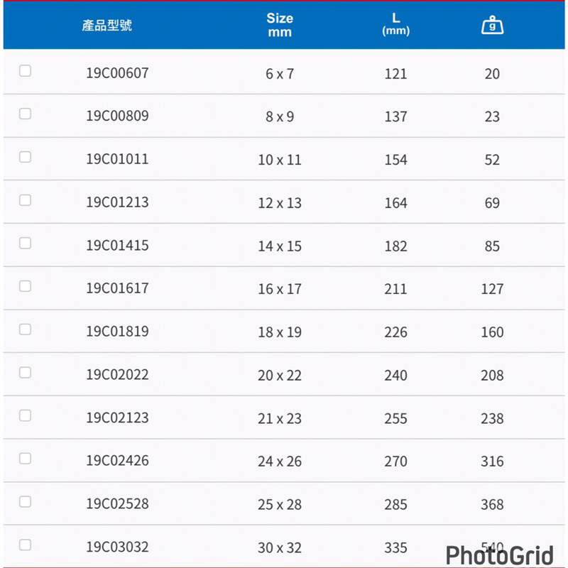Open product number 19C00607
568x568 pixels.
[117, 72]
